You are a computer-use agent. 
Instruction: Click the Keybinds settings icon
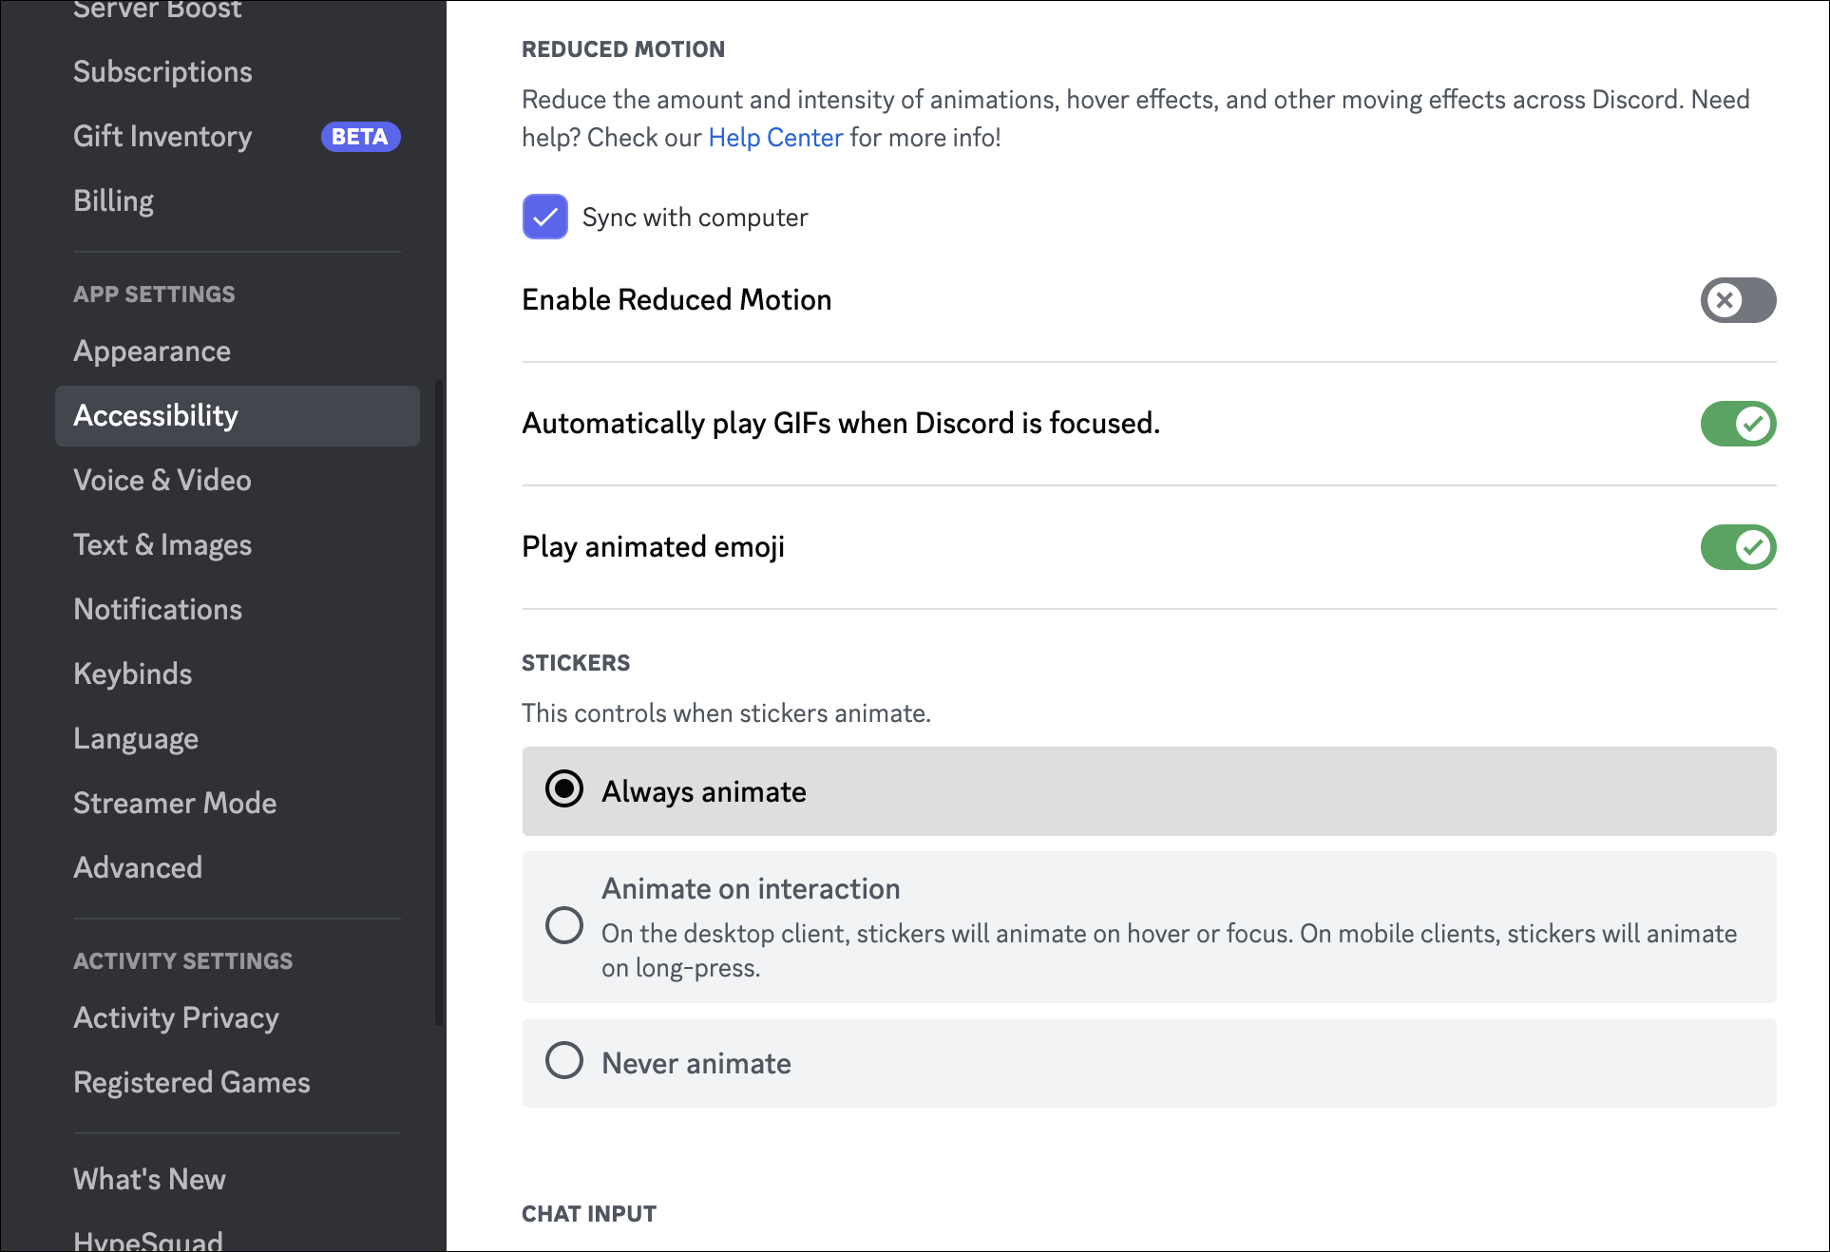(x=131, y=673)
